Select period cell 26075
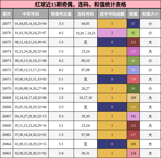Image resolution: width=161 pixels, height=158 pixels. point(7,42)
